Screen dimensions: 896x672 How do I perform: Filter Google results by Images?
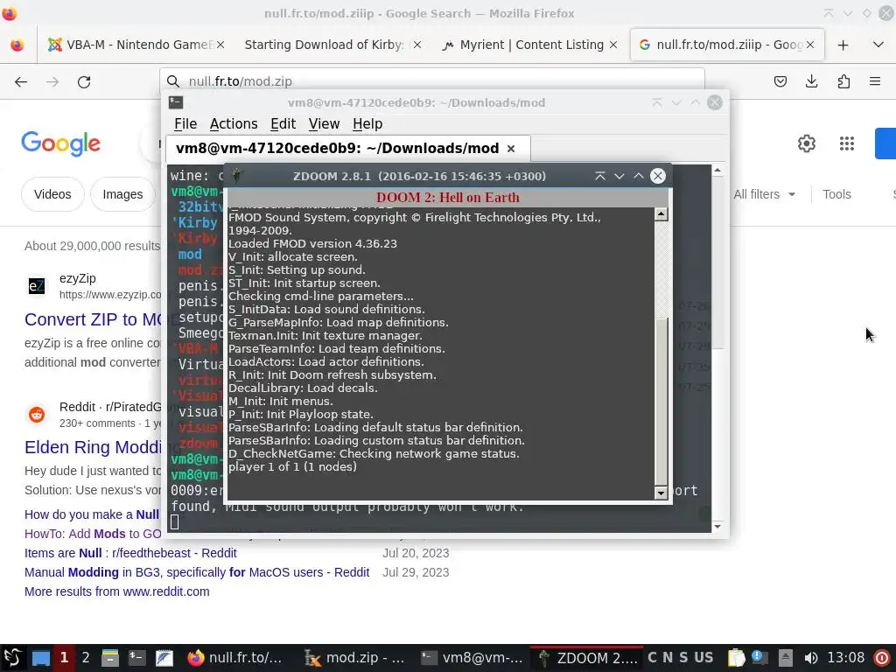122,194
